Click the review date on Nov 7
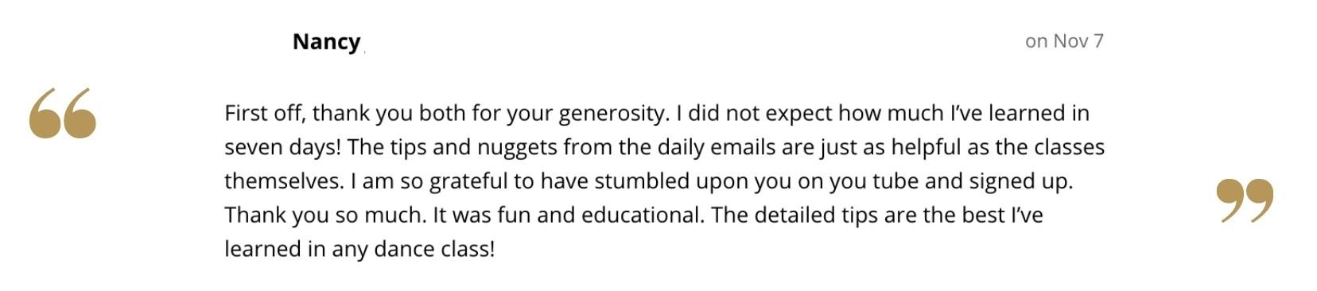 (x=1064, y=41)
